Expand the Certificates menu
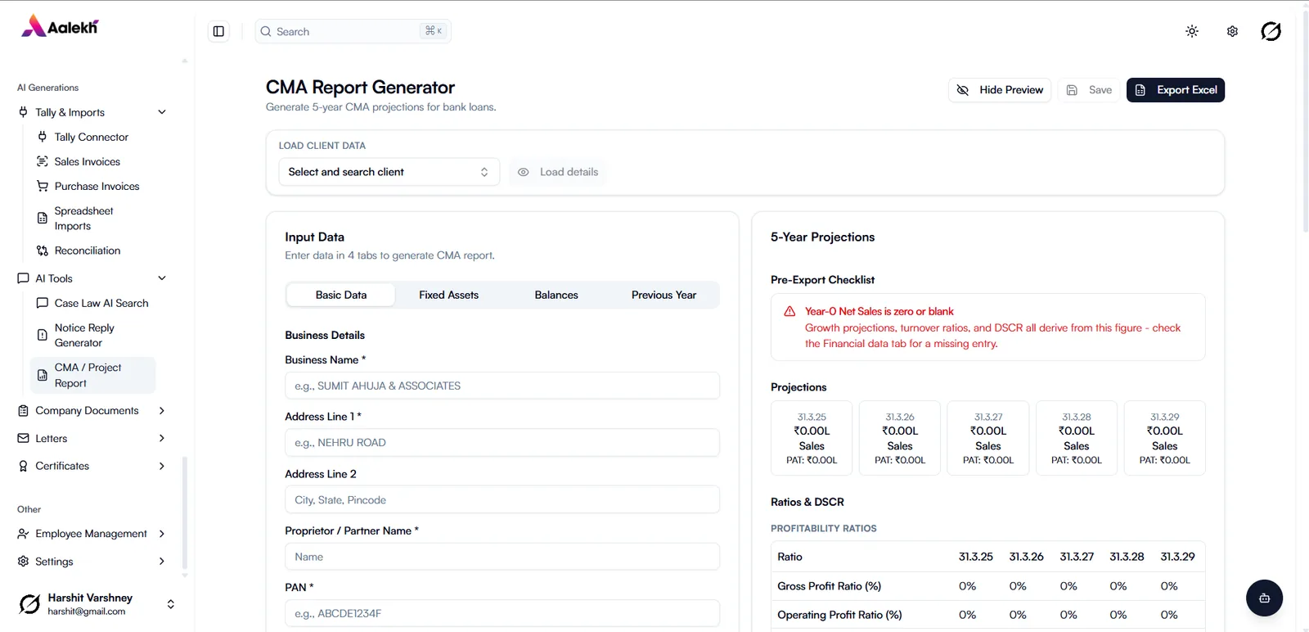The height and width of the screenshot is (632, 1309). 92,466
